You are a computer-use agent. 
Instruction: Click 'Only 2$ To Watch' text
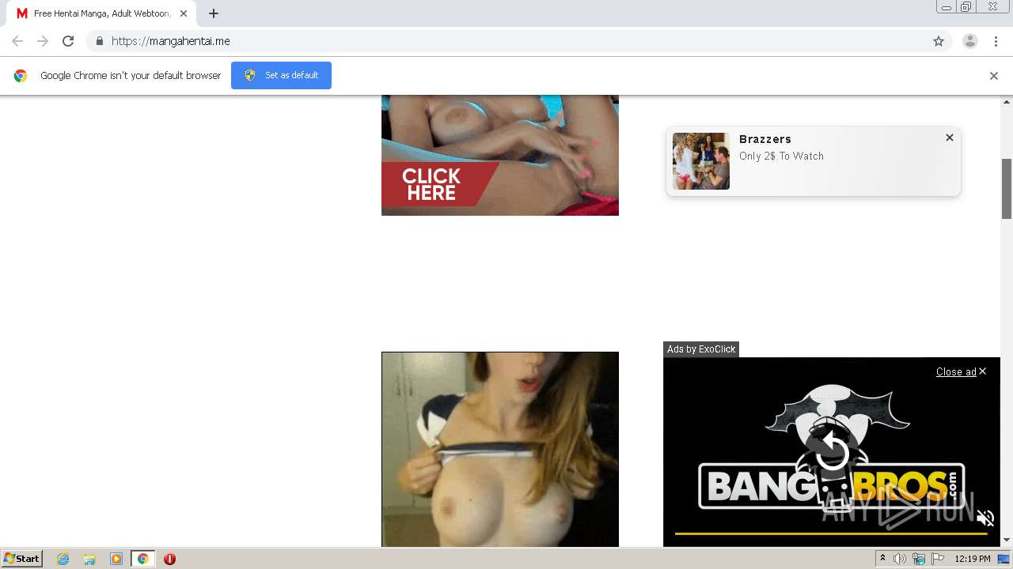[x=781, y=156]
